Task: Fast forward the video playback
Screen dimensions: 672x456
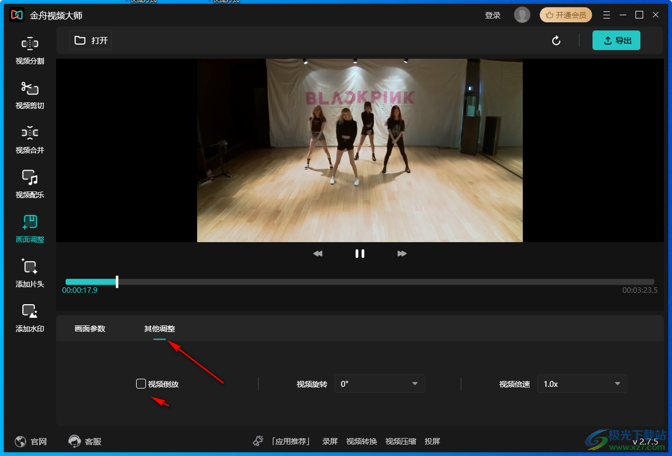Action: pyautogui.click(x=402, y=254)
